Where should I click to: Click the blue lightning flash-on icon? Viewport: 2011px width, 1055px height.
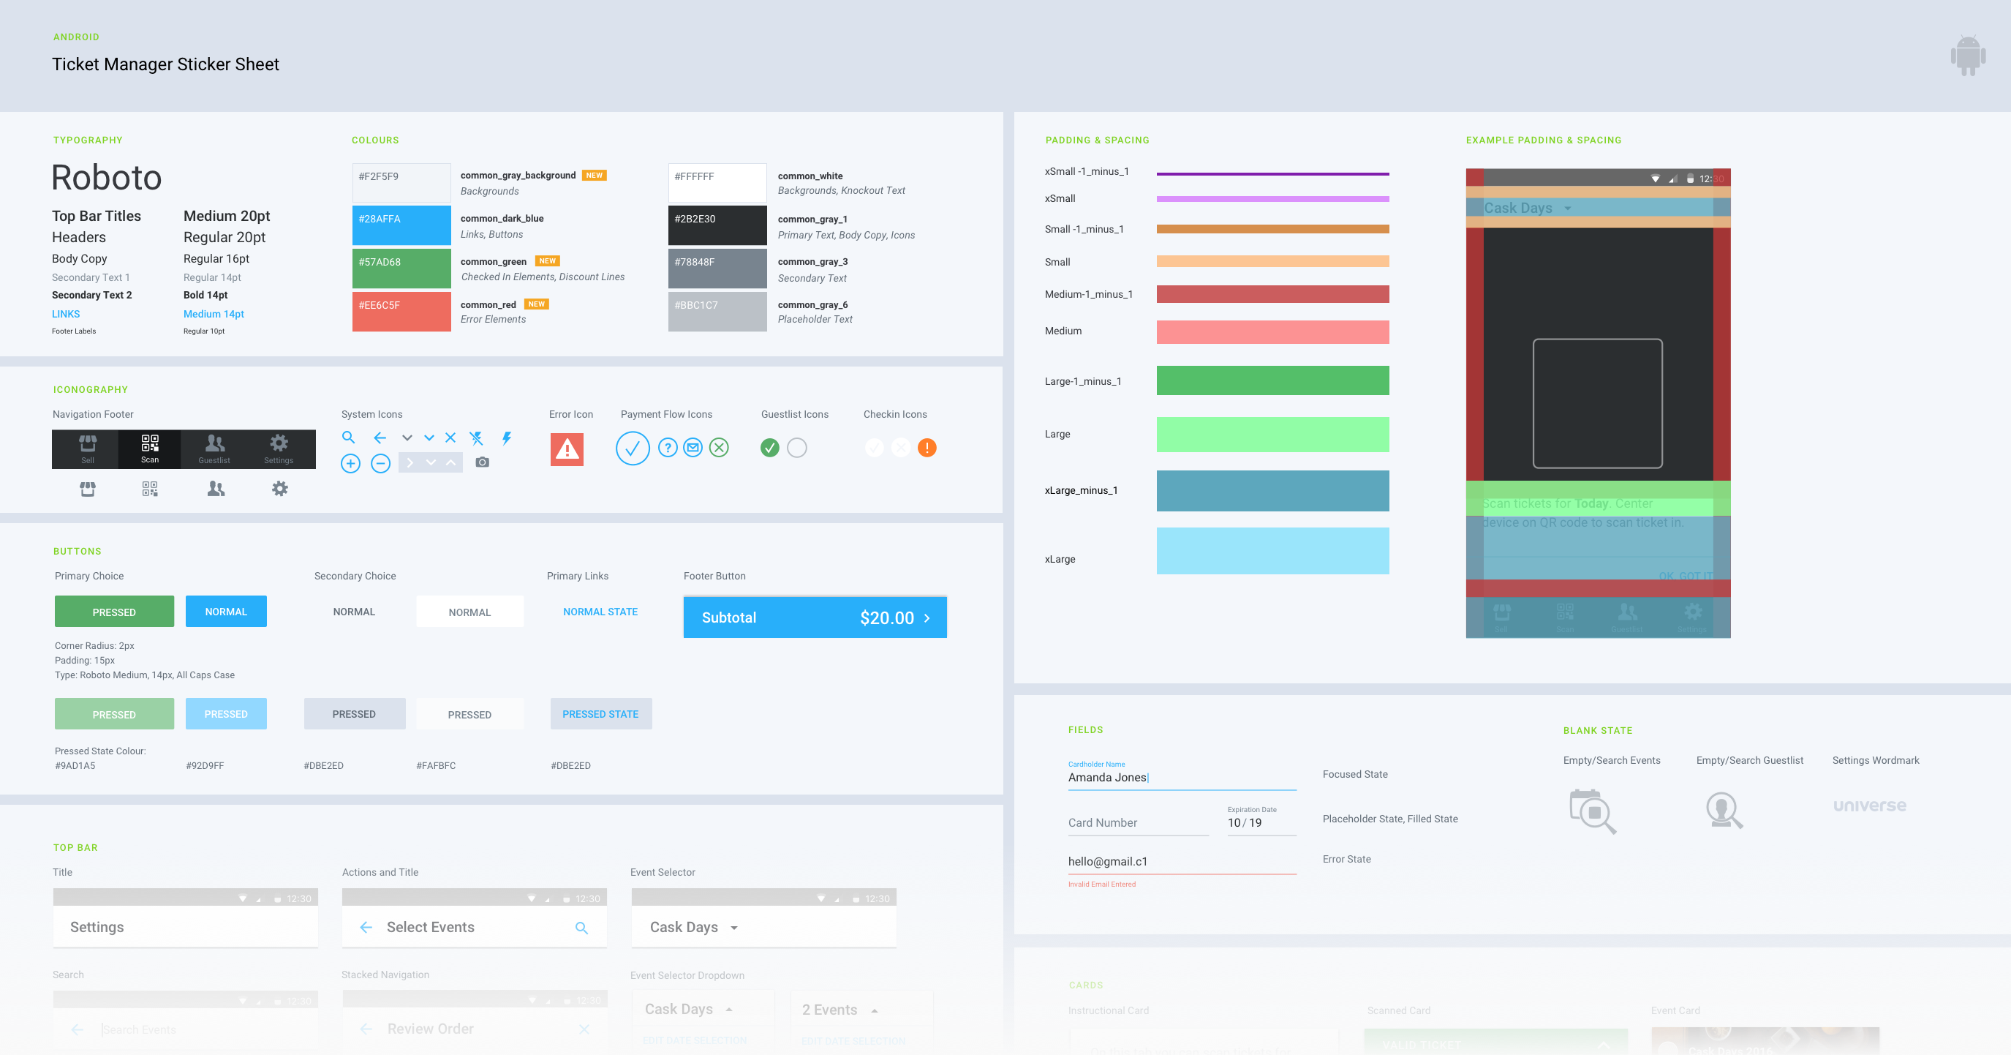pos(507,438)
